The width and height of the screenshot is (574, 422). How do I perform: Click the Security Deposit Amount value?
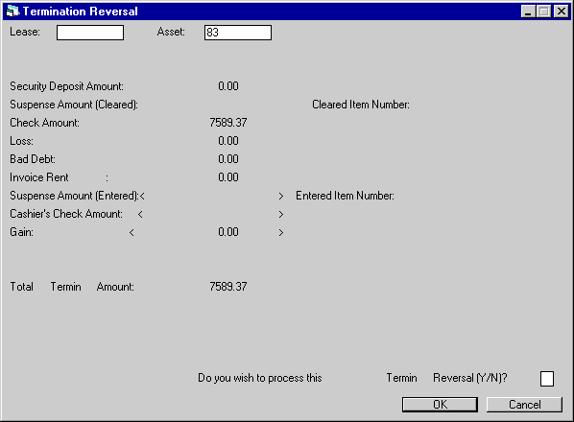228,86
